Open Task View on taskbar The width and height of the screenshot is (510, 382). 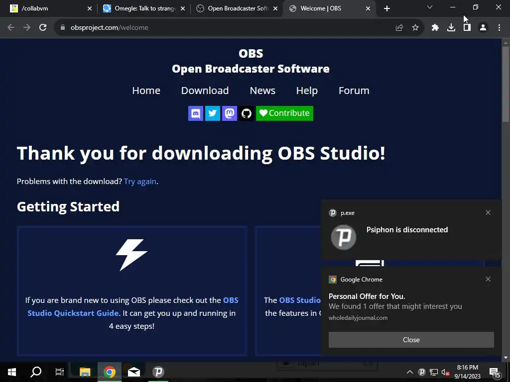tap(60, 372)
